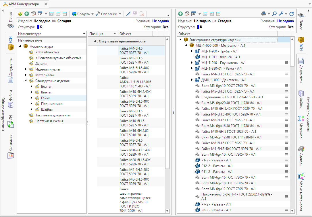Expand the ДМЦ-1-000 Двигатель node
Image resolution: width=312 pixels, height=217 pixels.
click(192, 80)
